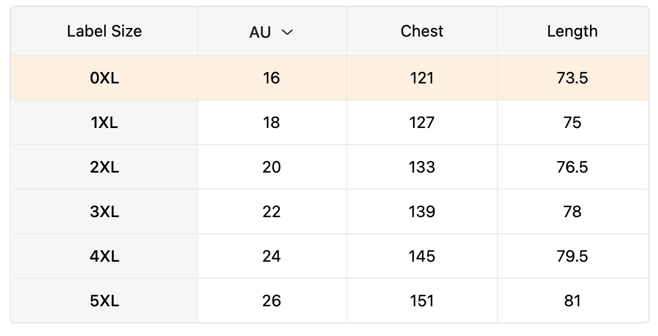Click the length value 78 cell
The height and width of the screenshot is (336, 658).
click(x=572, y=212)
